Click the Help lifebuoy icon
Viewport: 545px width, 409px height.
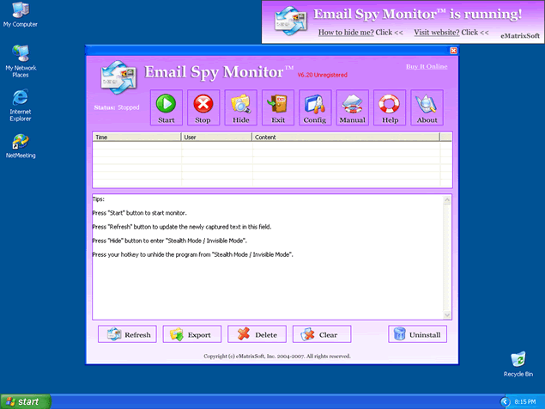click(390, 106)
